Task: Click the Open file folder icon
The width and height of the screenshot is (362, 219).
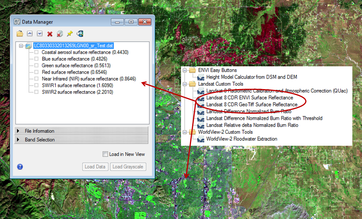Action: coord(20,34)
